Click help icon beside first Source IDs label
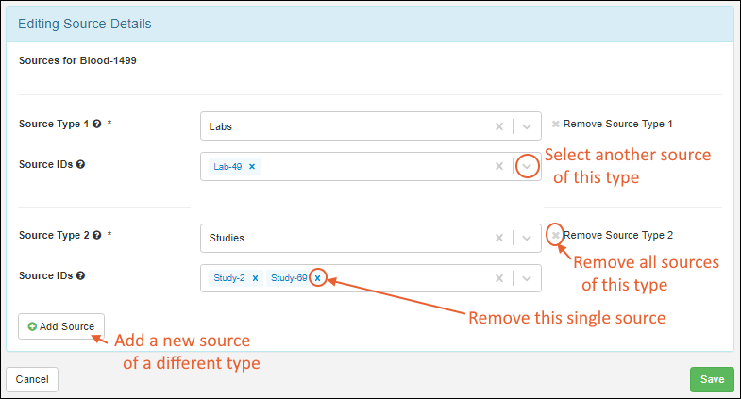This screenshot has height=399, width=741. coord(81,164)
